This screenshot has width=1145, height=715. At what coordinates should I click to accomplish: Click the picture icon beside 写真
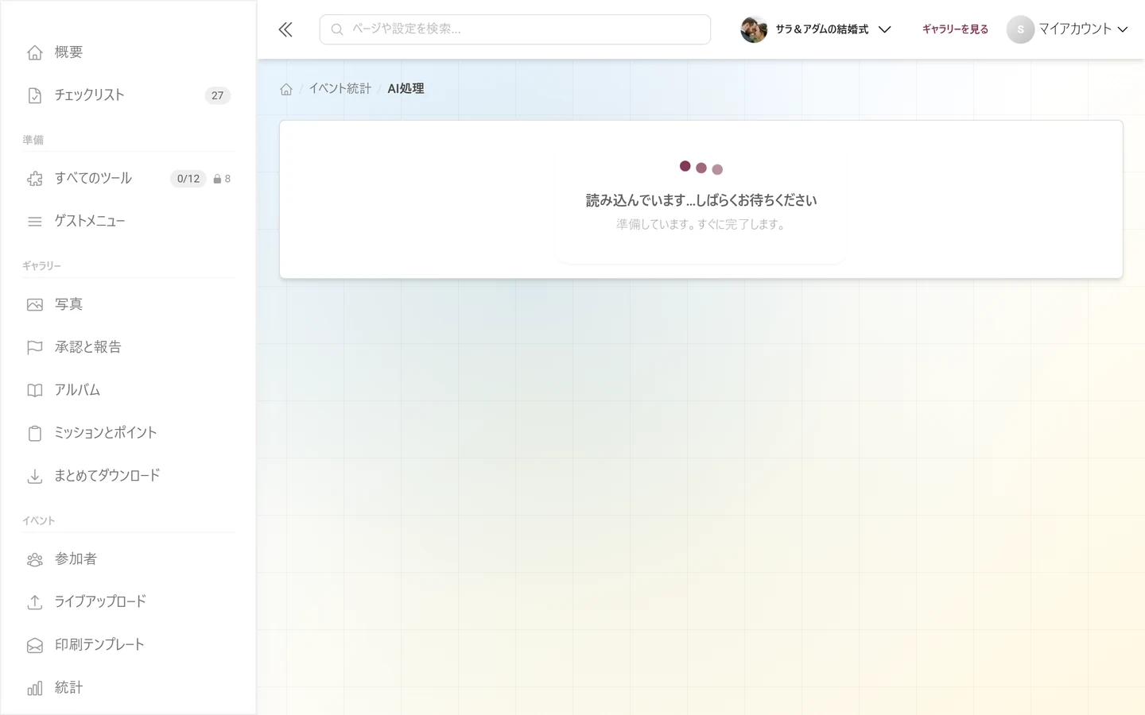pyautogui.click(x=35, y=305)
